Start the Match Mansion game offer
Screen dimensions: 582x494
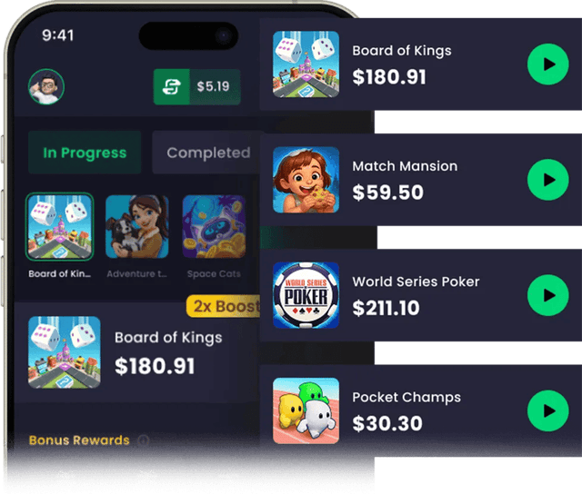[547, 180]
